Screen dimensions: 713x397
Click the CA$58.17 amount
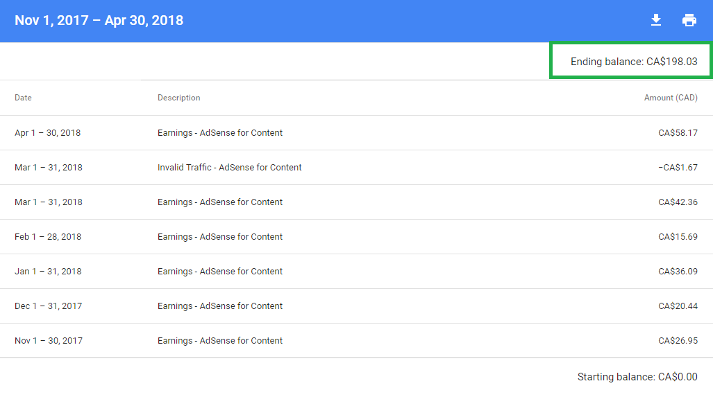coord(678,133)
